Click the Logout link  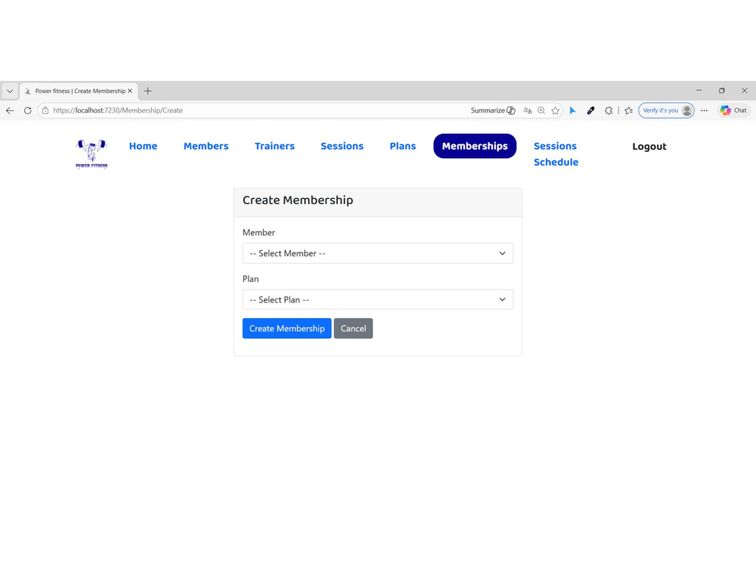tap(649, 147)
